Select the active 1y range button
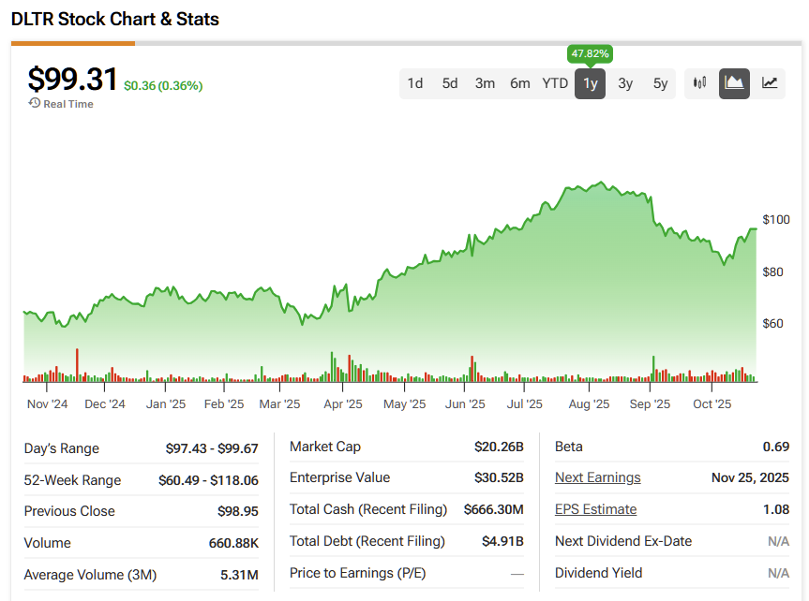Image resolution: width=809 pixels, height=601 pixels. (x=591, y=83)
